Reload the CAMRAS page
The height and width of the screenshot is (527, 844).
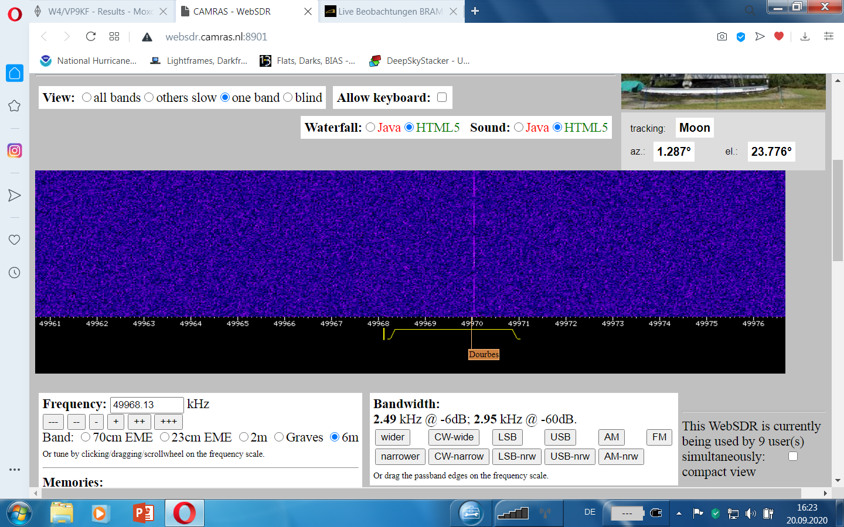pyautogui.click(x=91, y=36)
